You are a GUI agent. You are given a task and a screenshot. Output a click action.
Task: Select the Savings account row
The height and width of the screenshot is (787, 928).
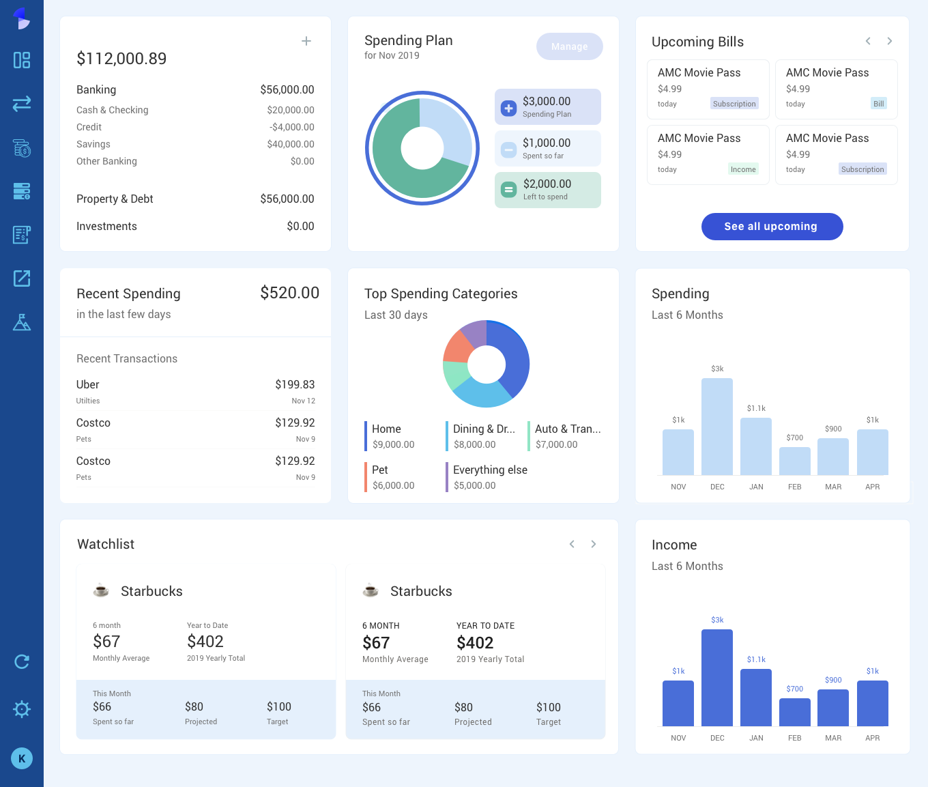coord(195,144)
